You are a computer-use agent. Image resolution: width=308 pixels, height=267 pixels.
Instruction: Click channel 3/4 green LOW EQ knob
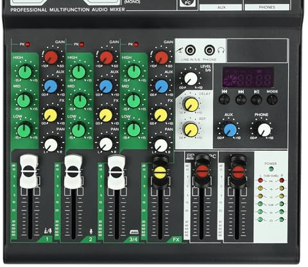[133, 130]
